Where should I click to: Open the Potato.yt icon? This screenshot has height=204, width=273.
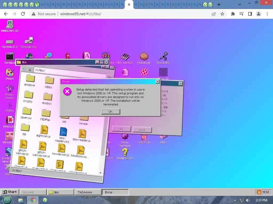click(144, 58)
